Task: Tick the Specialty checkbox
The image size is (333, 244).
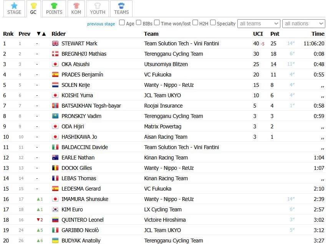Action: click(x=213, y=23)
